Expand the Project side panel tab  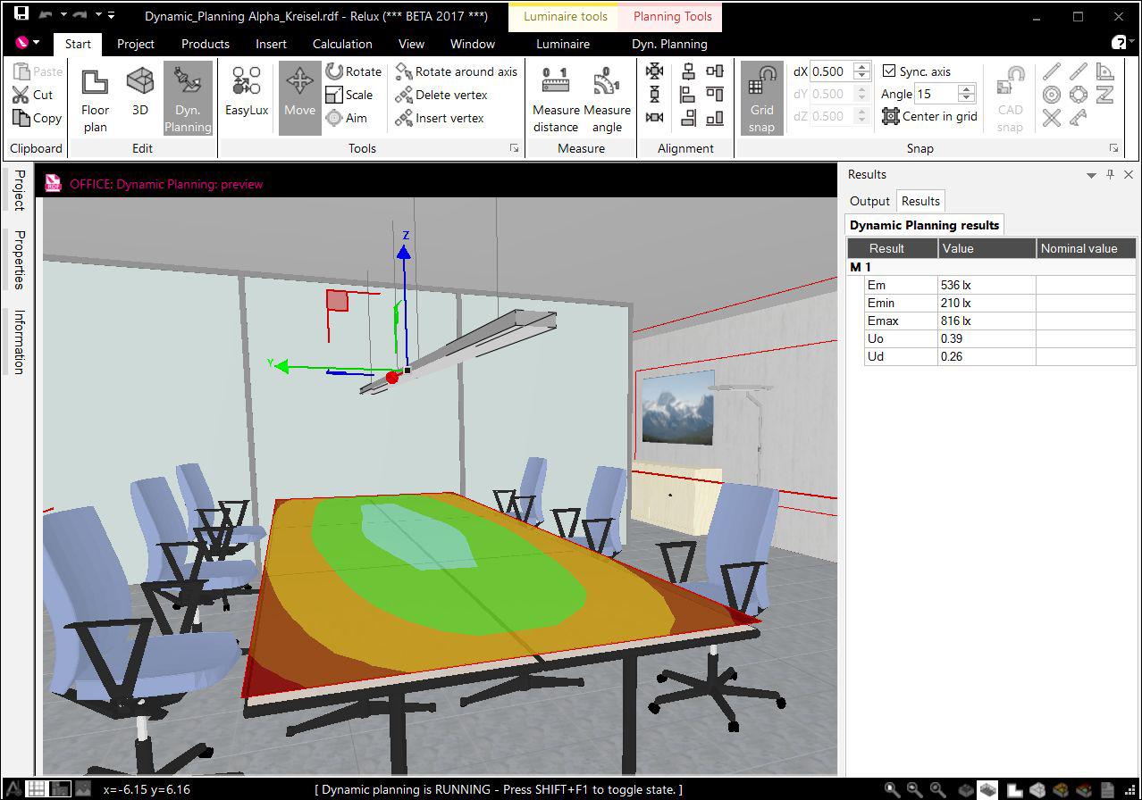[x=19, y=190]
